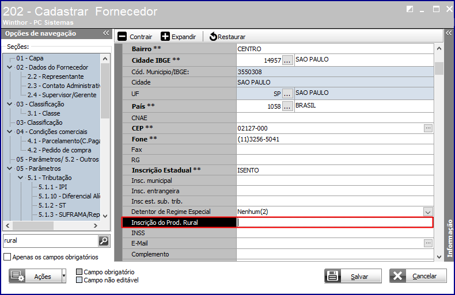The width and height of the screenshot is (455, 295).
Task: Open the País lookup ellipsis button
Action: pyautogui.click(x=287, y=106)
